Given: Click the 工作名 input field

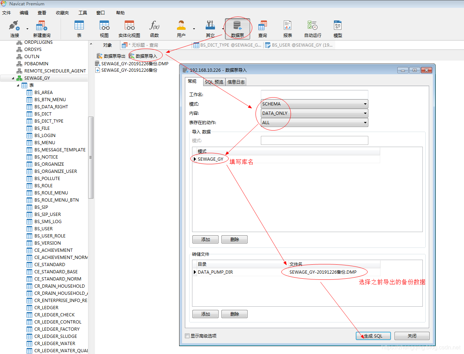Looking at the screenshot, I should click(314, 95).
